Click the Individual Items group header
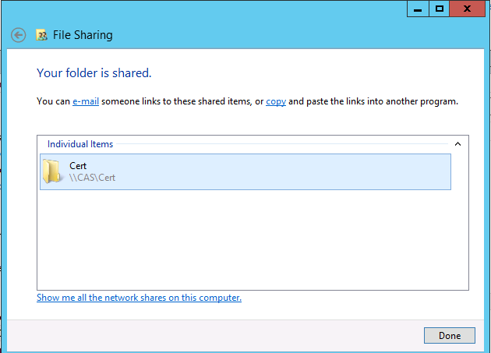The height and width of the screenshot is (353, 491). coord(80,144)
